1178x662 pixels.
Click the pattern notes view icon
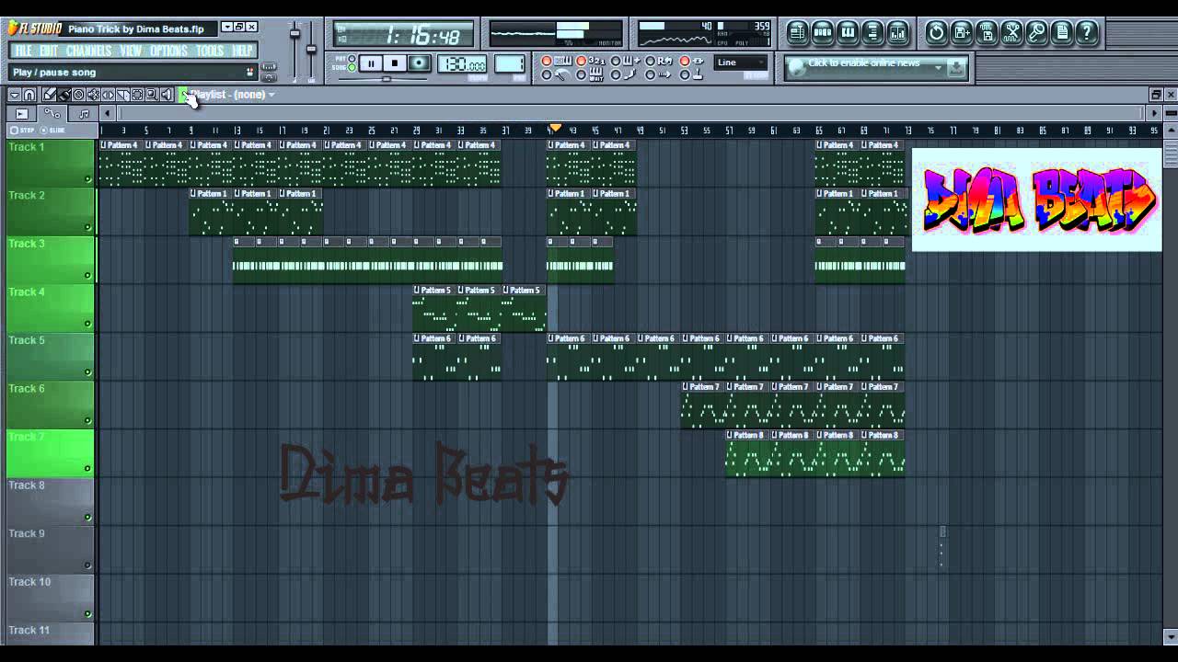click(x=84, y=114)
